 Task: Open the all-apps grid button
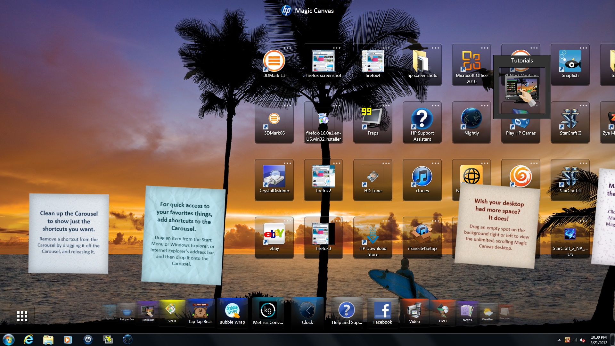tap(22, 316)
